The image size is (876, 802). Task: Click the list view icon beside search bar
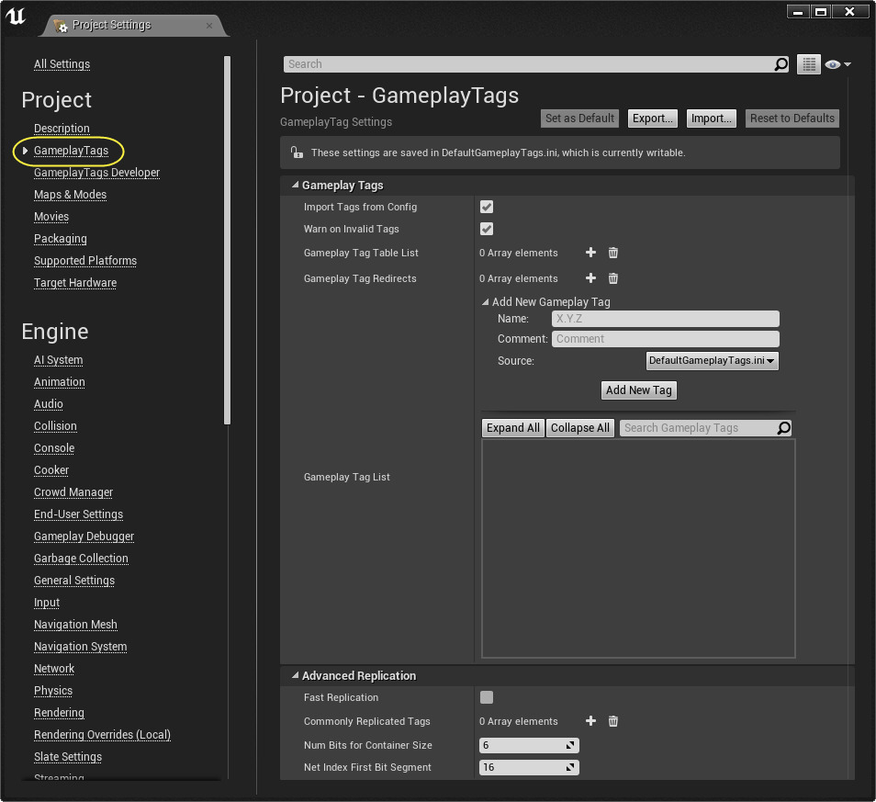coord(808,64)
